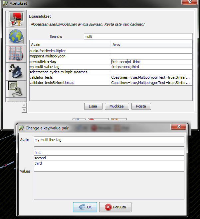200x219 pixels.
Task: Open plugins settings with the plug icon
Action: tap(15, 88)
